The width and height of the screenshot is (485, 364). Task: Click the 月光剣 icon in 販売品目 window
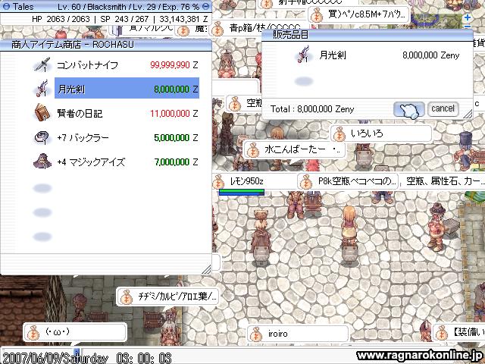tap(303, 54)
